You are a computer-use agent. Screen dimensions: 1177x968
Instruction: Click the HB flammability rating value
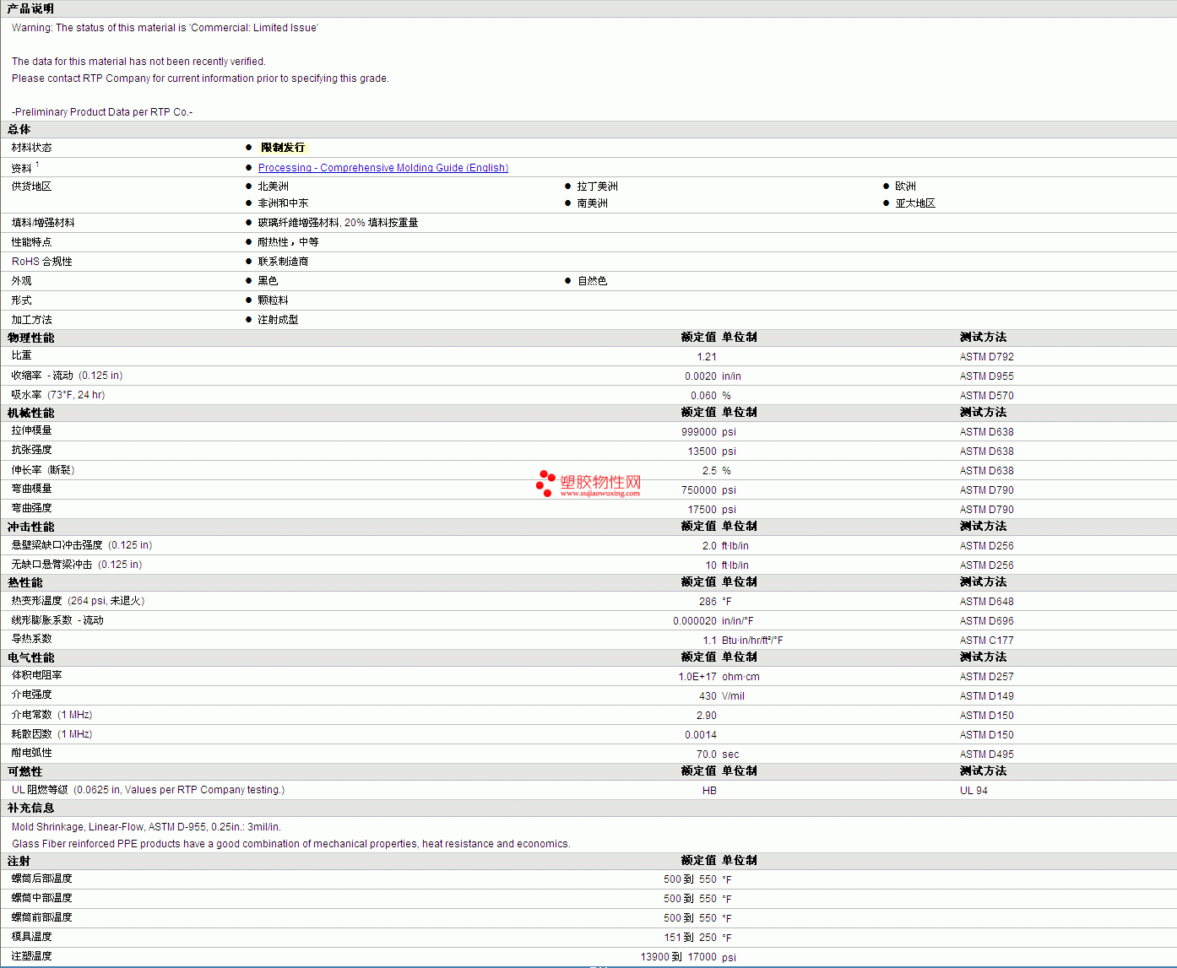coord(709,791)
